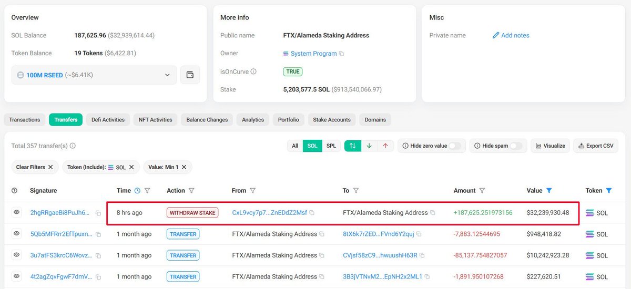Select the SPL token type filter
The width and height of the screenshot is (631, 289).
(331, 146)
